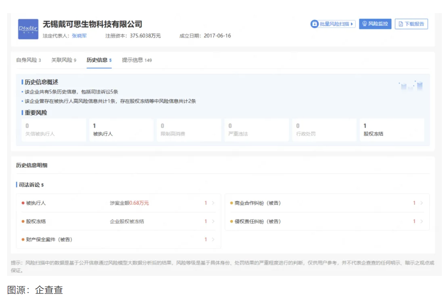The image size is (447, 301).
Task: Open the 股权冻结 risk card
Action: (392, 130)
